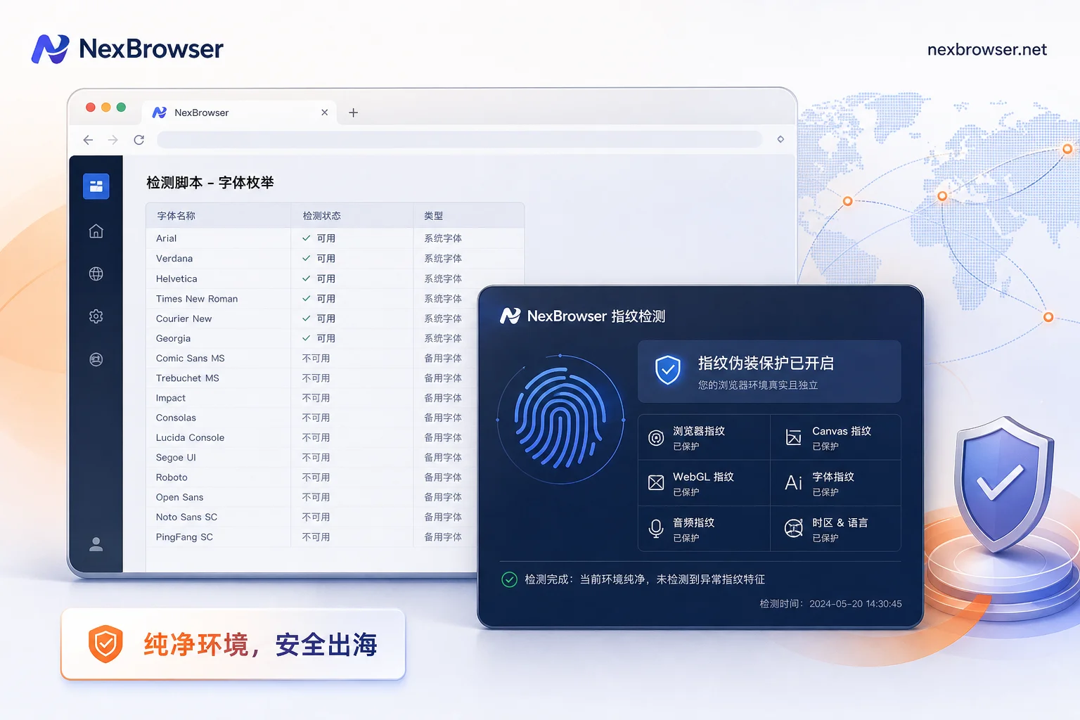
Task: Select the NexBrowser tab
Action: pos(240,112)
